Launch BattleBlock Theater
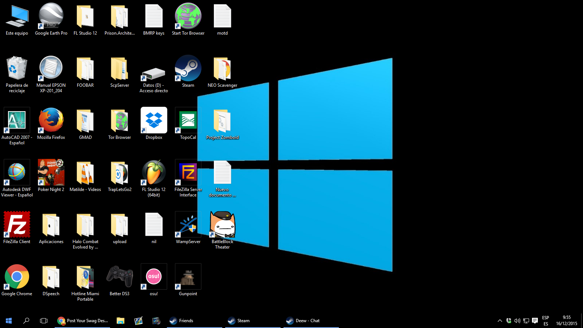This screenshot has width=583, height=328. 222,231
